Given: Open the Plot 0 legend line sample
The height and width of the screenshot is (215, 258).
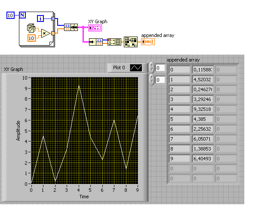Looking at the screenshot, I should click(x=136, y=68).
